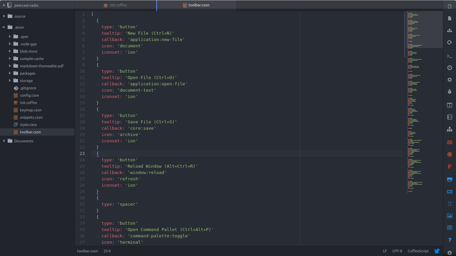This screenshot has width=456, height=256.
Task: Click the LF line ending selector
Action: pos(385,251)
